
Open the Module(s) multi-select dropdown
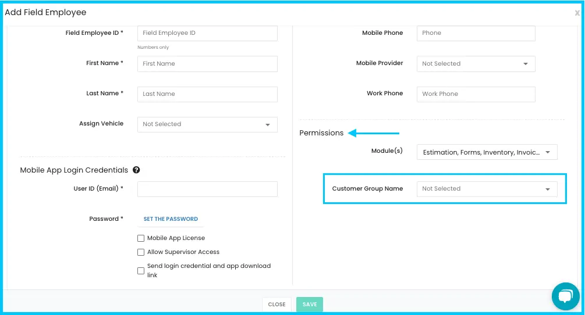[487, 152]
